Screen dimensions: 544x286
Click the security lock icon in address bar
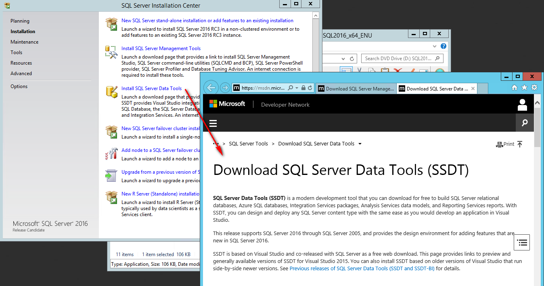[x=303, y=88]
